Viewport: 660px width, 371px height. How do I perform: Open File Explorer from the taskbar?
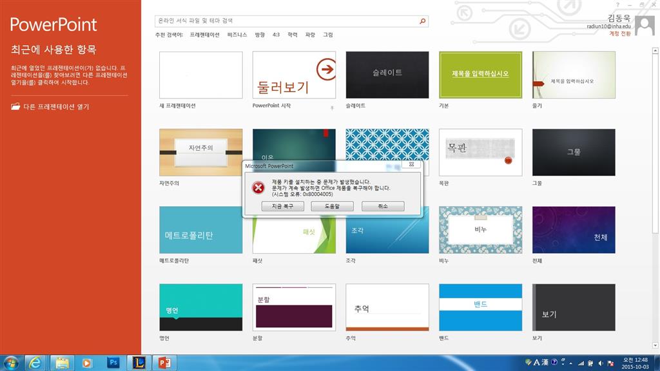click(62, 363)
